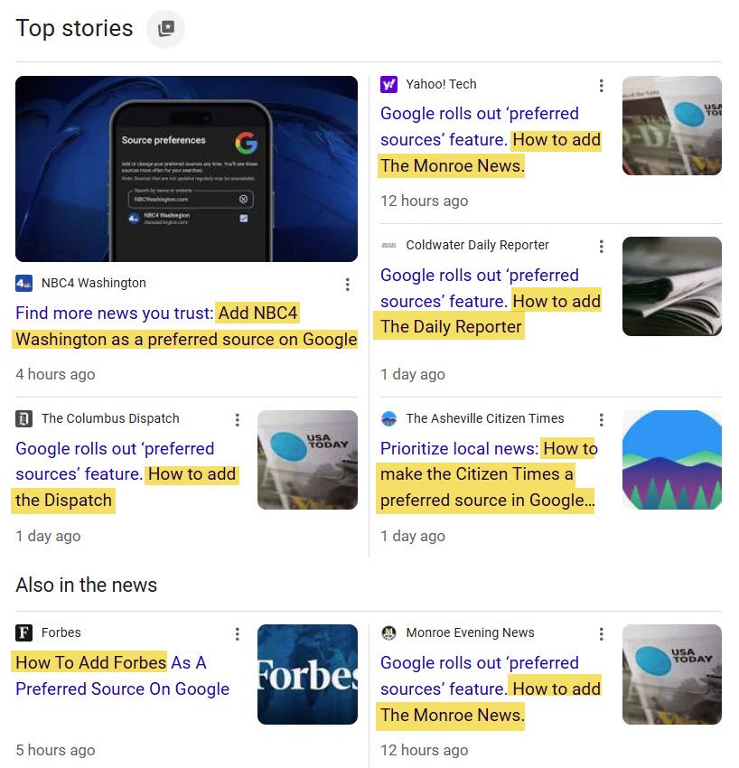Open the Columbus Dispatch 'How to add the Dispatch' headline

click(x=126, y=474)
